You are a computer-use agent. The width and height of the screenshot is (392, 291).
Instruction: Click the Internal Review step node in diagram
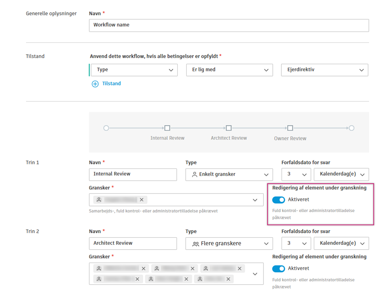point(167,128)
